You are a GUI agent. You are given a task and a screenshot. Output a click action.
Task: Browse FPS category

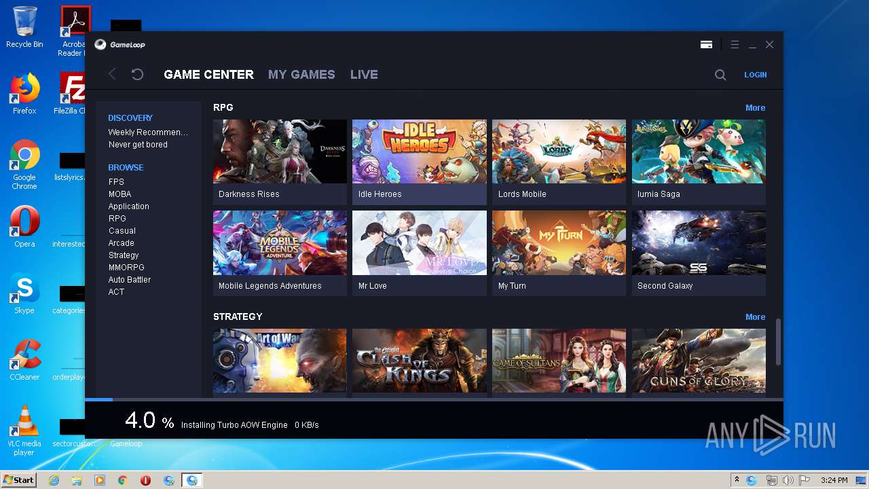point(116,182)
